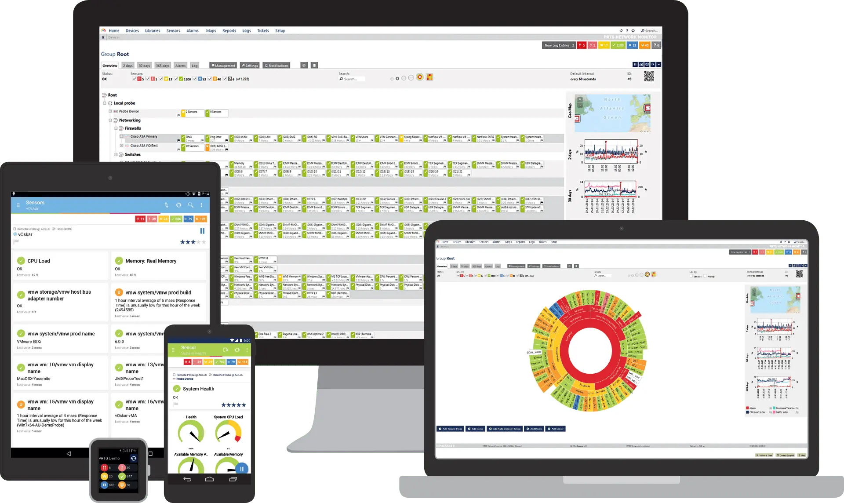Click the pause icon on sensor list
The image size is (844, 503).
203,230
